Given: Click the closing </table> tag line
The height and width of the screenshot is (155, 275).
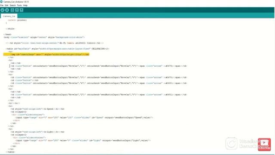Looking at the screenshot, I should click(10, 152).
